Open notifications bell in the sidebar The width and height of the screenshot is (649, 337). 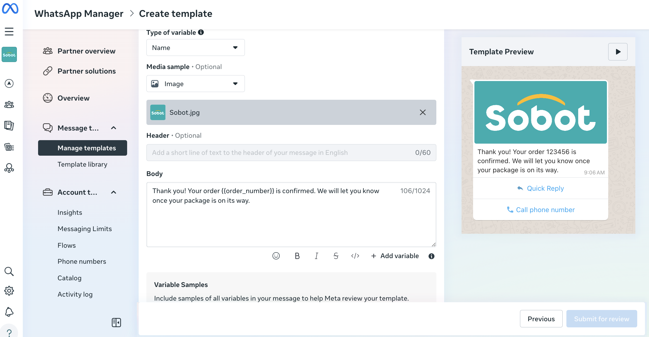9,312
